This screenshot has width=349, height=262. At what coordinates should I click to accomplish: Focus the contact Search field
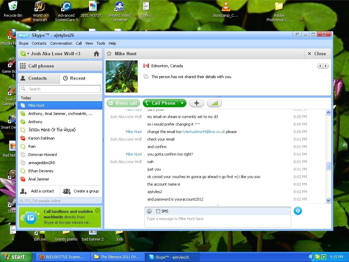tap(60, 89)
